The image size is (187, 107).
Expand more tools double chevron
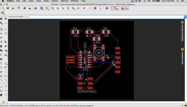3,102
